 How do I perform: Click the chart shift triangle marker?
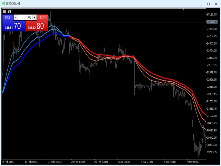183,9
